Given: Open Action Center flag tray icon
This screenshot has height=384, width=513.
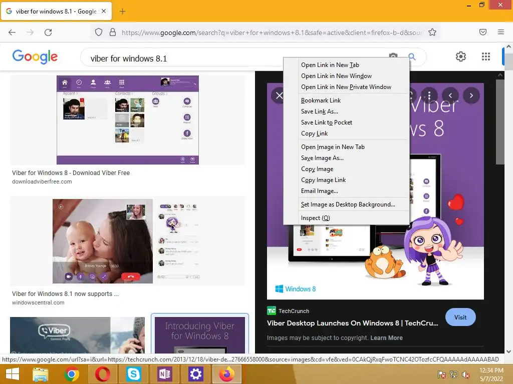Looking at the screenshot, I should (441, 374).
